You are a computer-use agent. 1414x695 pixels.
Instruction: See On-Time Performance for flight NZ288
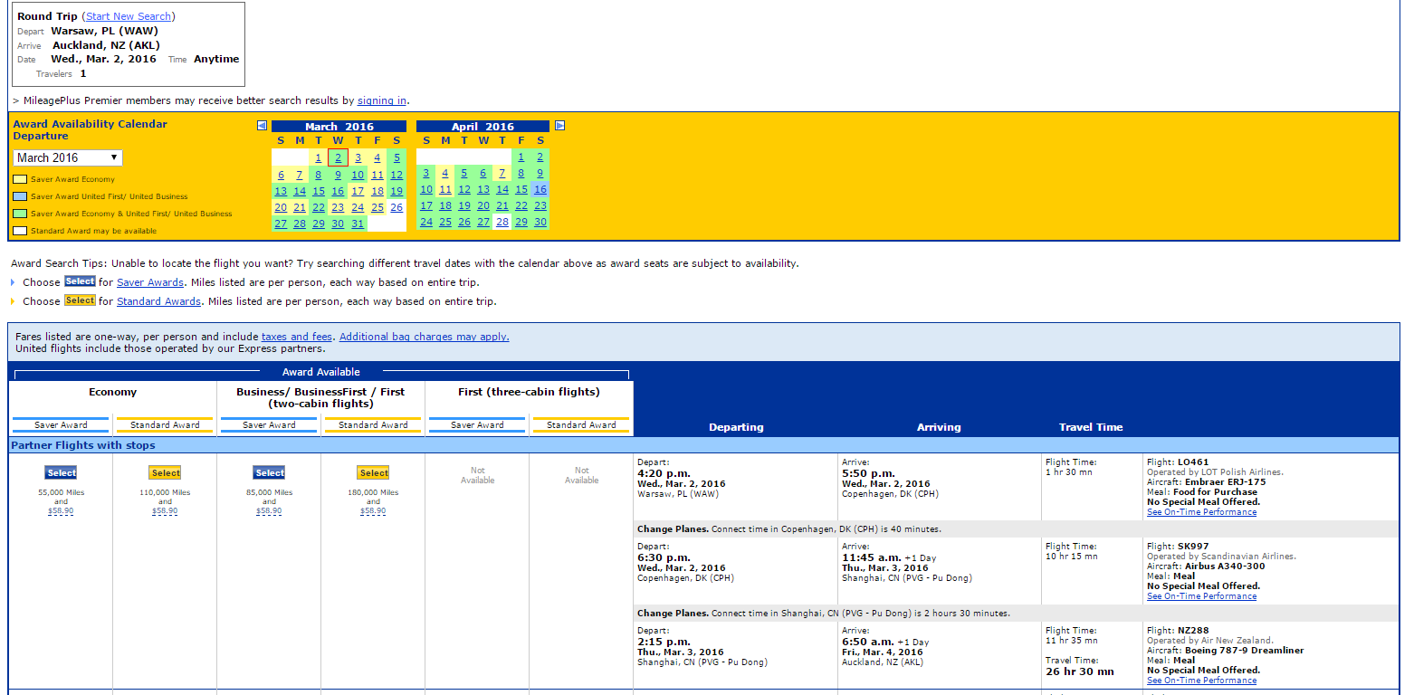1201,681
